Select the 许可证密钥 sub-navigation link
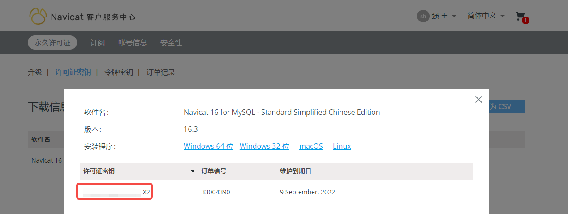 pyautogui.click(x=73, y=72)
